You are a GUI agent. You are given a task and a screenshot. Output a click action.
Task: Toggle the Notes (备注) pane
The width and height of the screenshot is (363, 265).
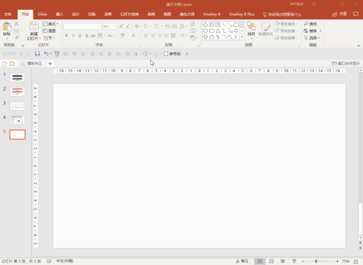242,261
